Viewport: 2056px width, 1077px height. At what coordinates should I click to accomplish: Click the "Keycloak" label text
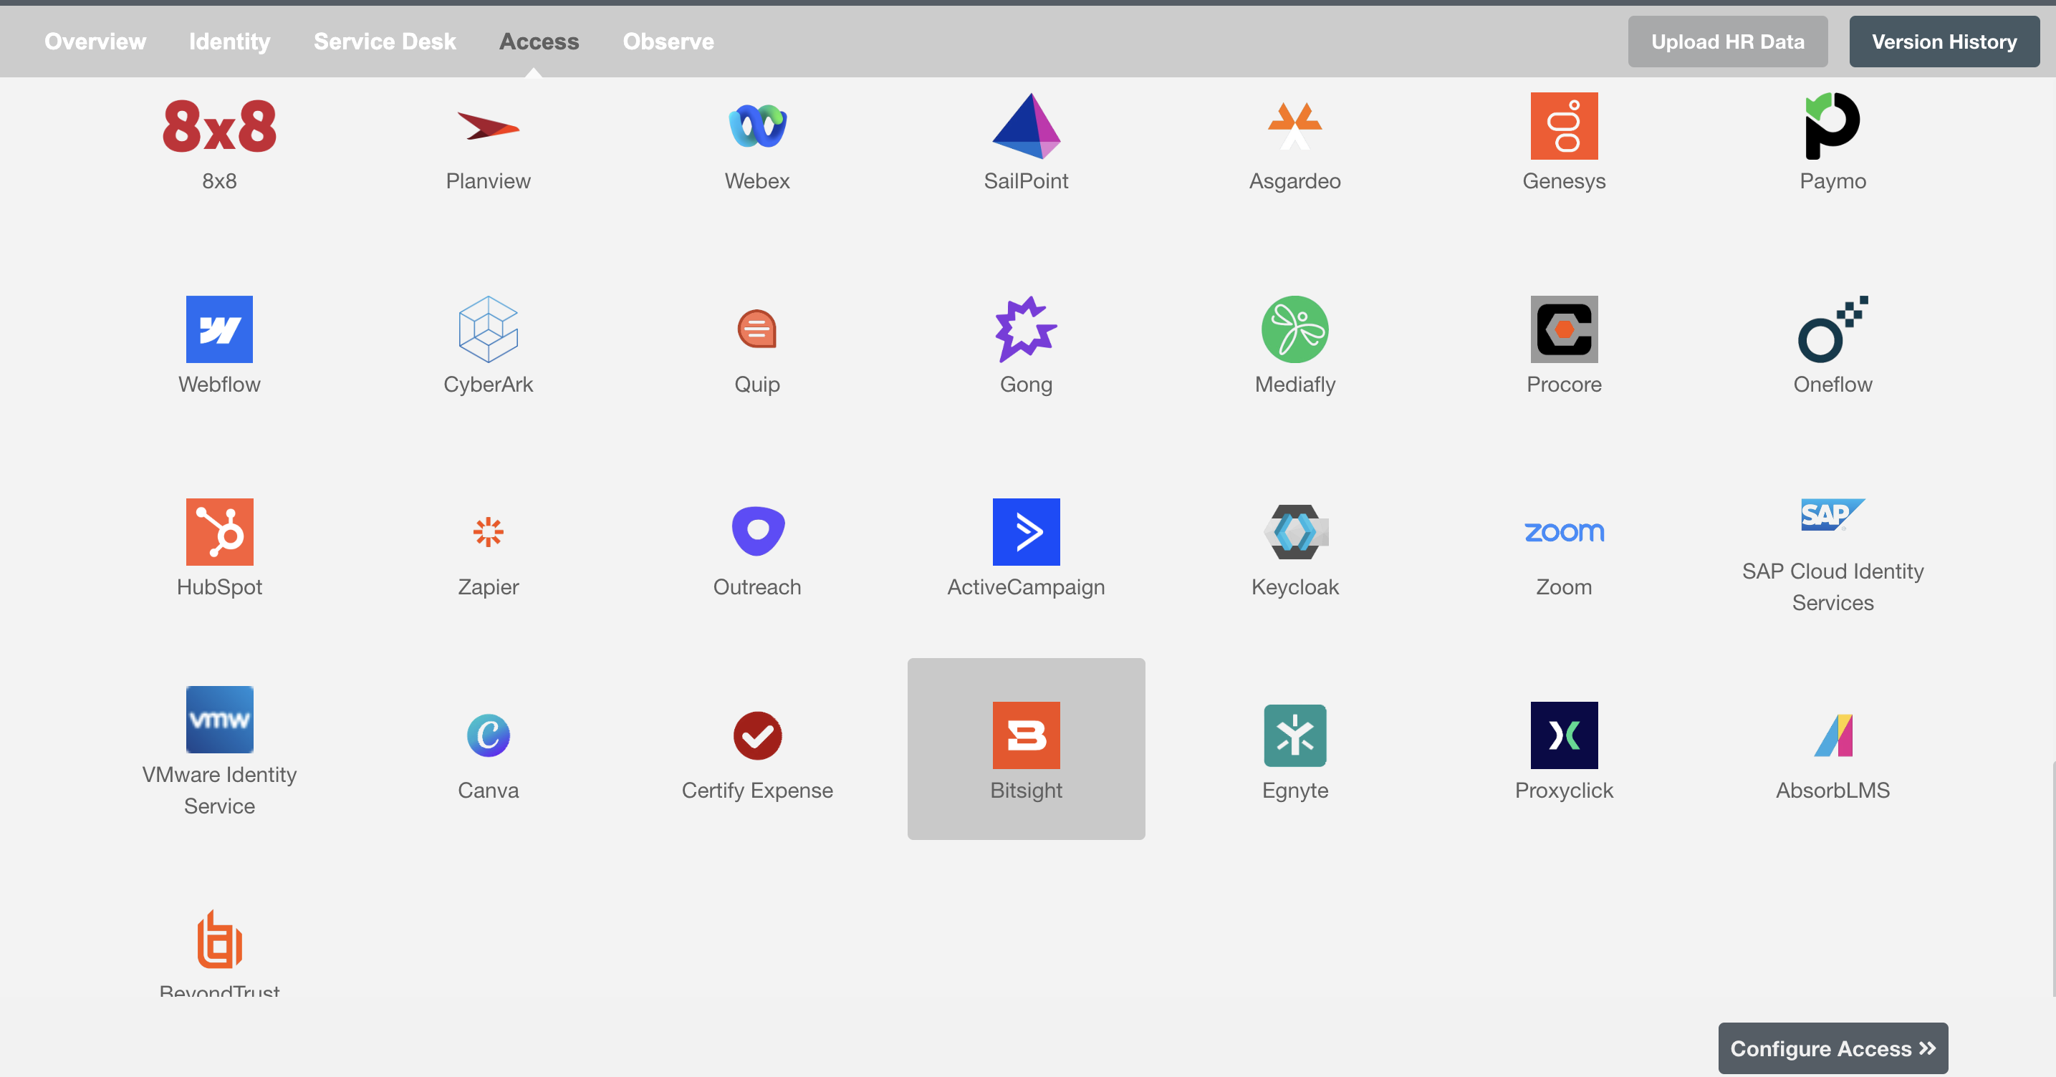1294,587
